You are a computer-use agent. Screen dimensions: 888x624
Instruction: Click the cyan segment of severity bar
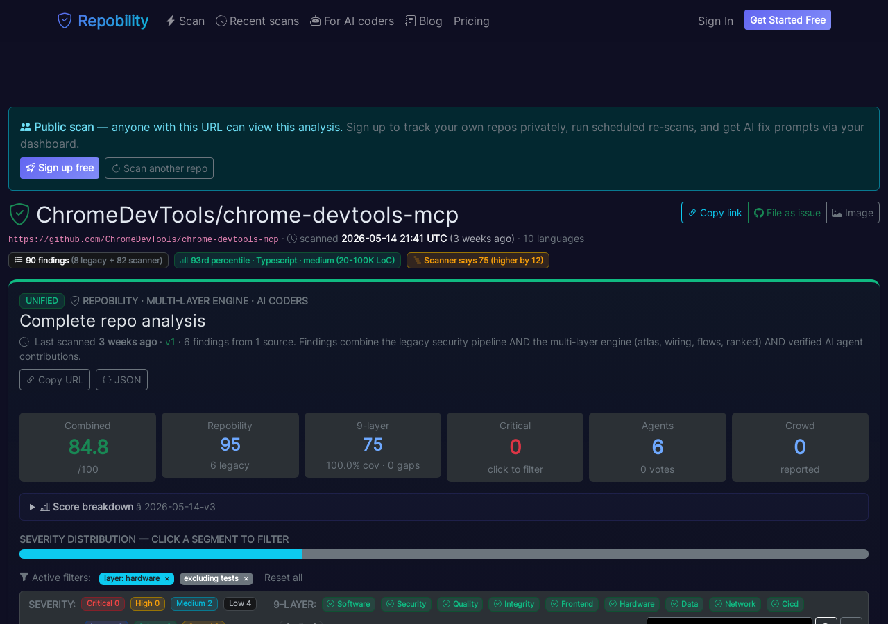(x=161, y=554)
